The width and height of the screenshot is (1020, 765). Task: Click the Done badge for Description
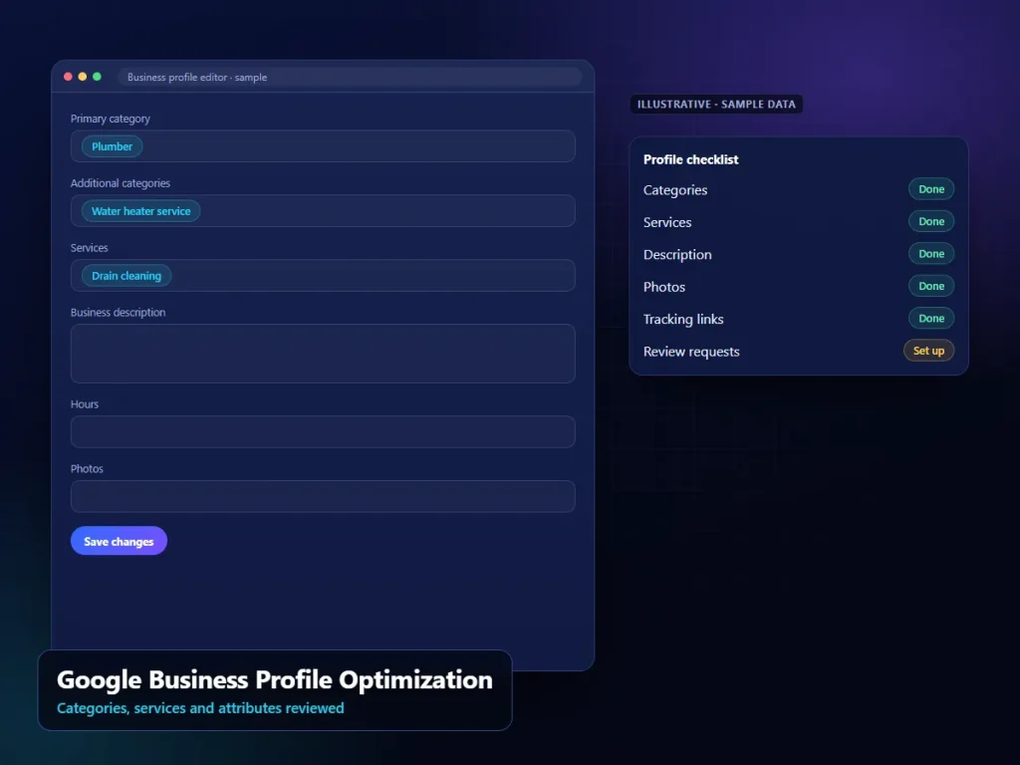pyautogui.click(x=931, y=254)
